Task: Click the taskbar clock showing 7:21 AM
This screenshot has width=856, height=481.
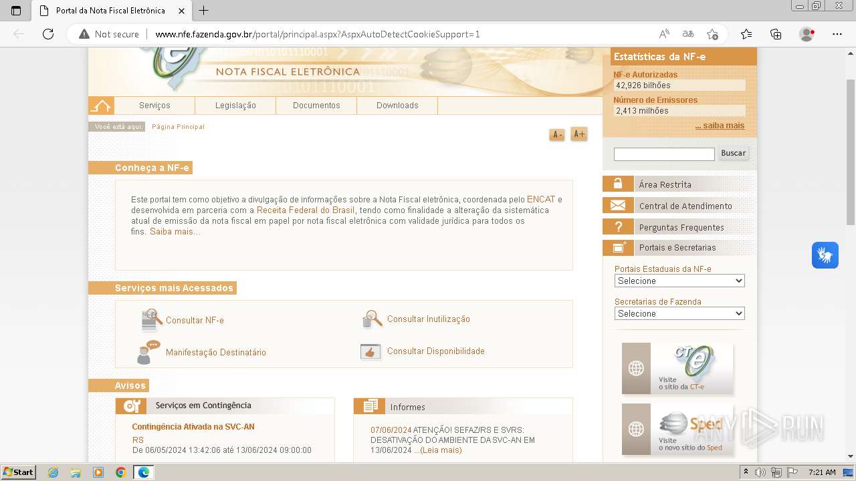Action: coord(822,472)
